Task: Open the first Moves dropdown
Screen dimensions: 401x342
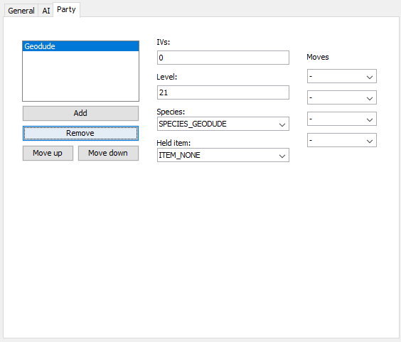Action: pyautogui.click(x=342, y=76)
